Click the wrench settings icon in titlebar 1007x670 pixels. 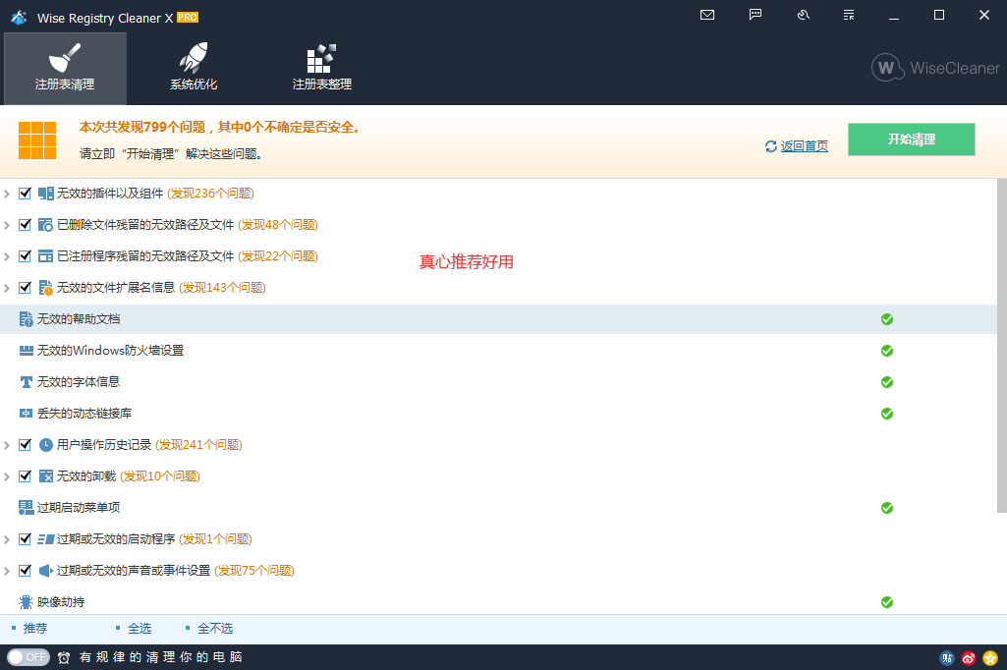801,15
